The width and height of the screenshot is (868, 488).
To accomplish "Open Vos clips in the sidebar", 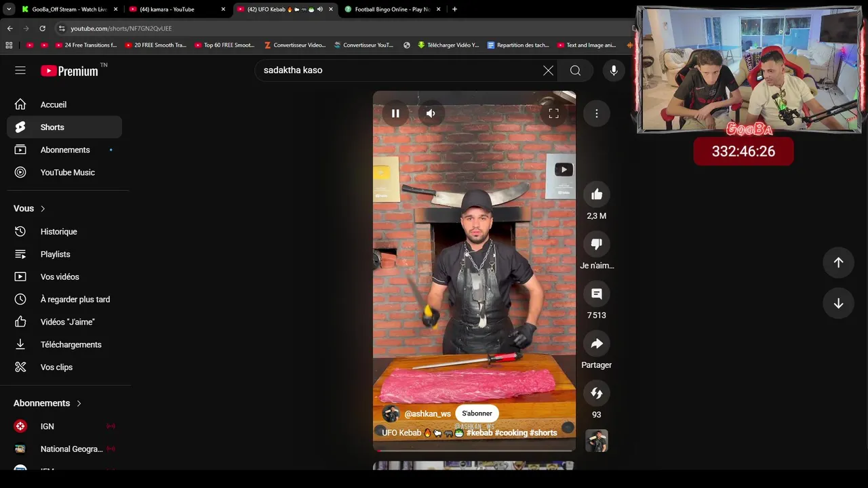I will [64, 367].
